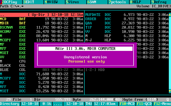
Task: Select the HCONV EXE file
Action: point(42,31)
